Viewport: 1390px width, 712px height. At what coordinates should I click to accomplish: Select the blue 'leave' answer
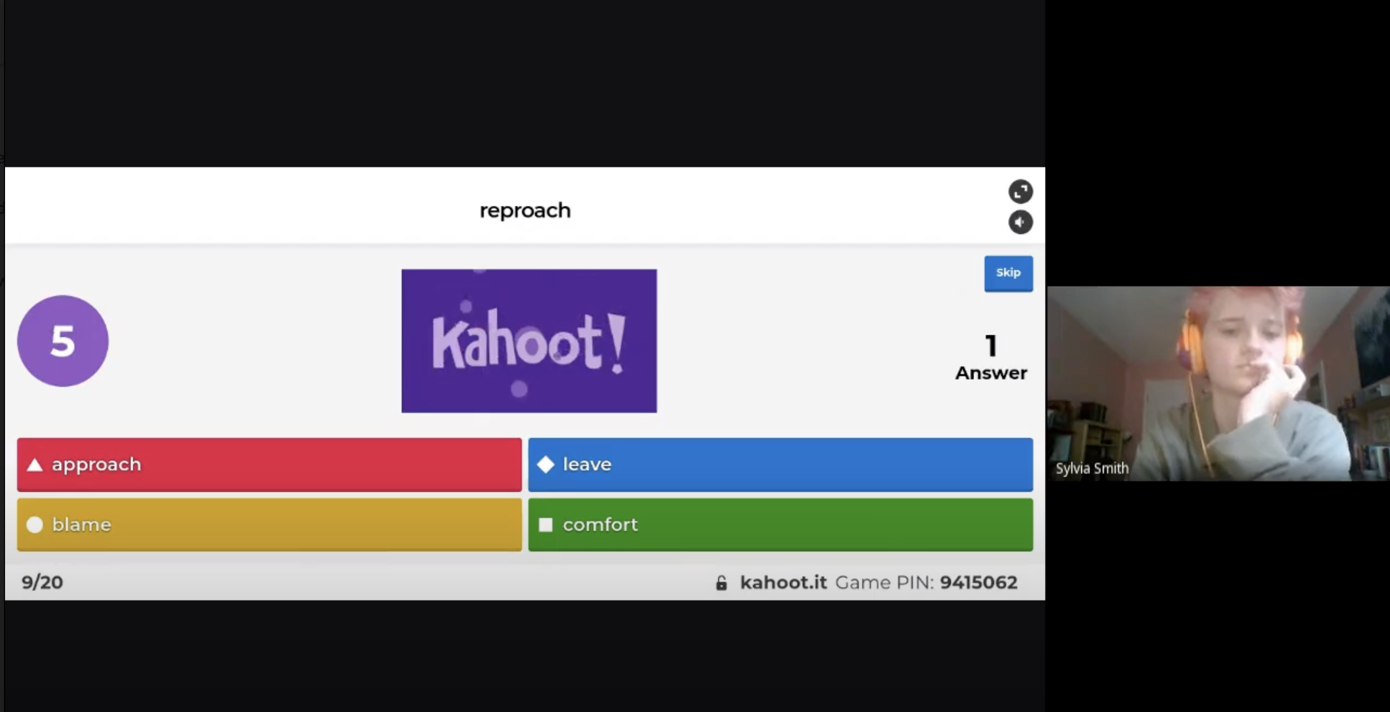coord(780,464)
